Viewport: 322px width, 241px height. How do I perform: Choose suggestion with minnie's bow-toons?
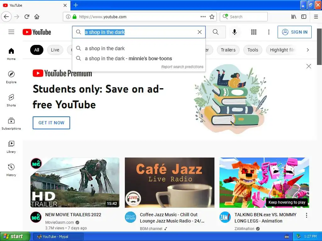coord(139,58)
